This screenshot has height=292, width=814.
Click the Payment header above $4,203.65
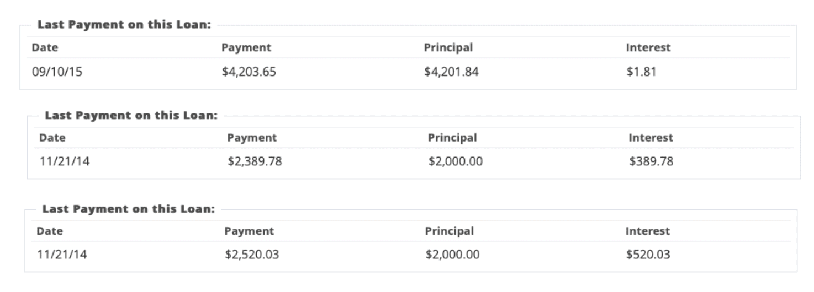246,48
